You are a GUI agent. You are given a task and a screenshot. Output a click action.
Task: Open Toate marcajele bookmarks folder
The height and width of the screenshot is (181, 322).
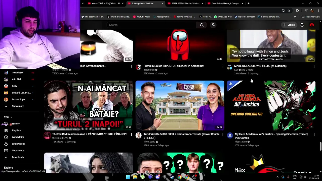click(311, 17)
